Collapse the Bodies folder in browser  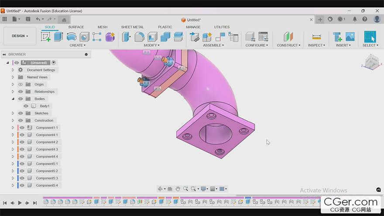pos(13,99)
